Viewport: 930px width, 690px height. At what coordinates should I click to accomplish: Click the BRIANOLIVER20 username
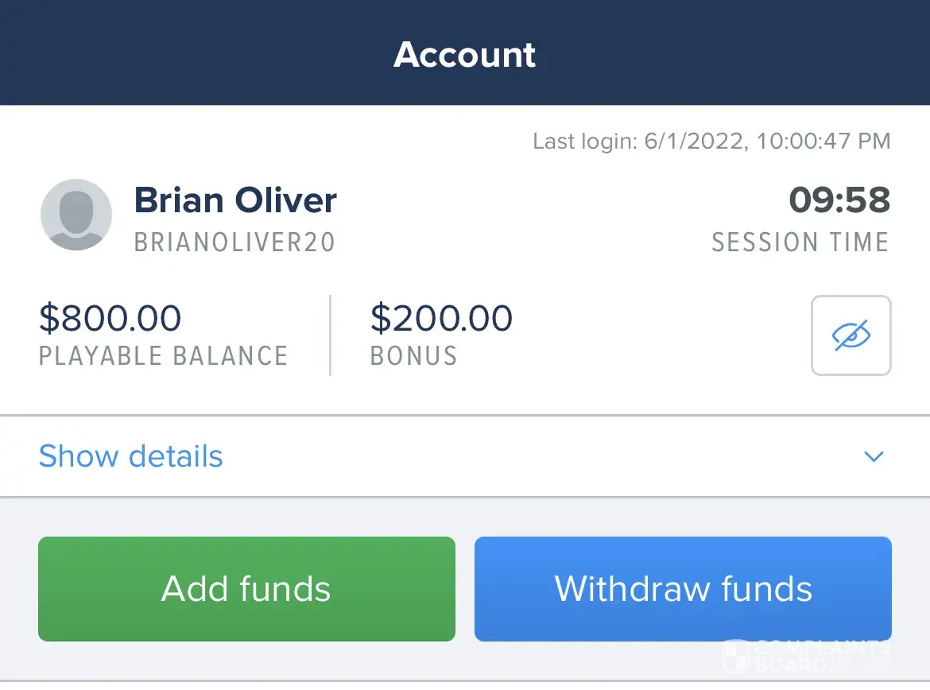(x=234, y=242)
